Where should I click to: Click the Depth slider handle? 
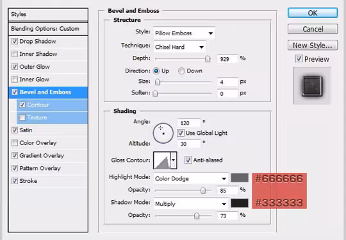pyautogui.click(x=208, y=59)
